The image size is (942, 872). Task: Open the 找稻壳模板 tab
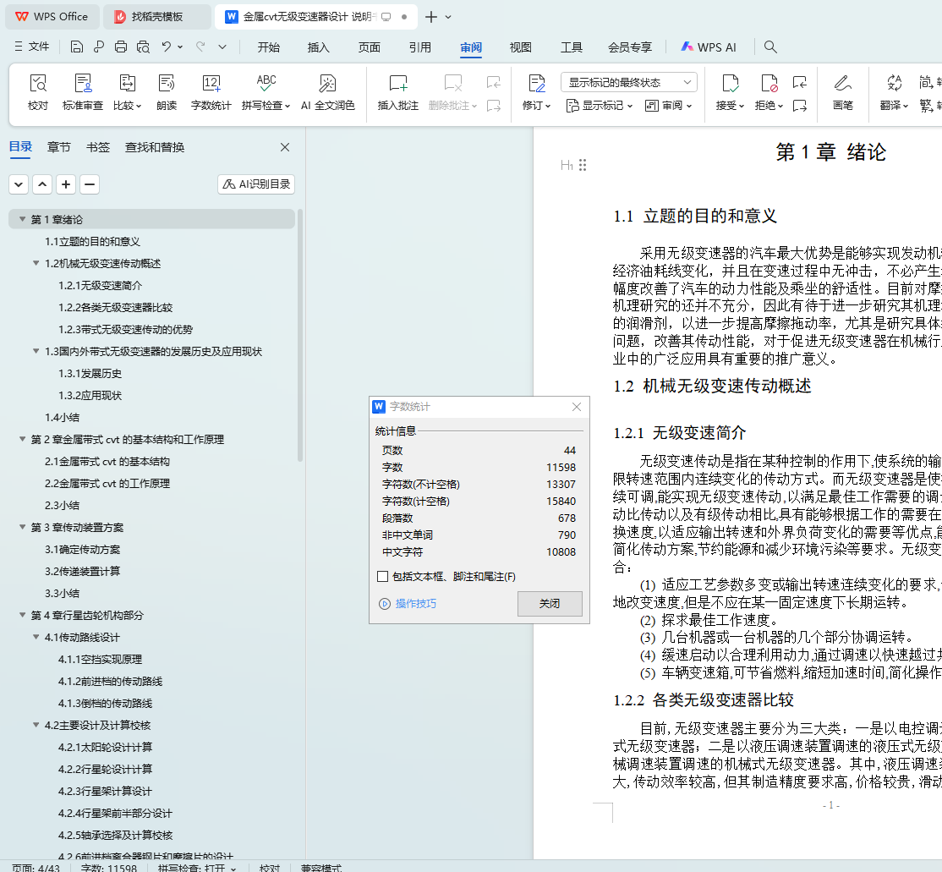point(156,17)
